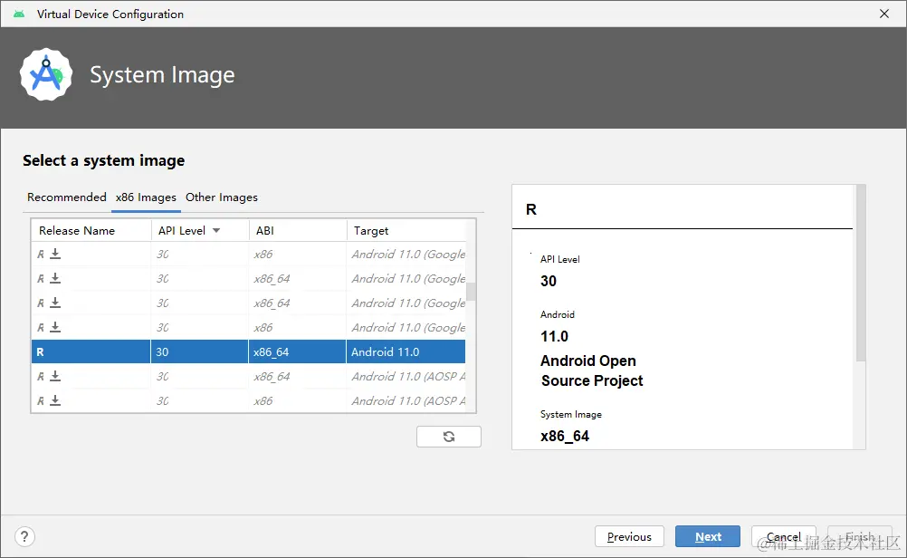Click the 'Select a system image' heading
907x558 pixels.
click(103, 160)
